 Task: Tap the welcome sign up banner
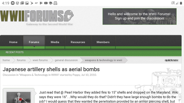click(x=140, y=16)
